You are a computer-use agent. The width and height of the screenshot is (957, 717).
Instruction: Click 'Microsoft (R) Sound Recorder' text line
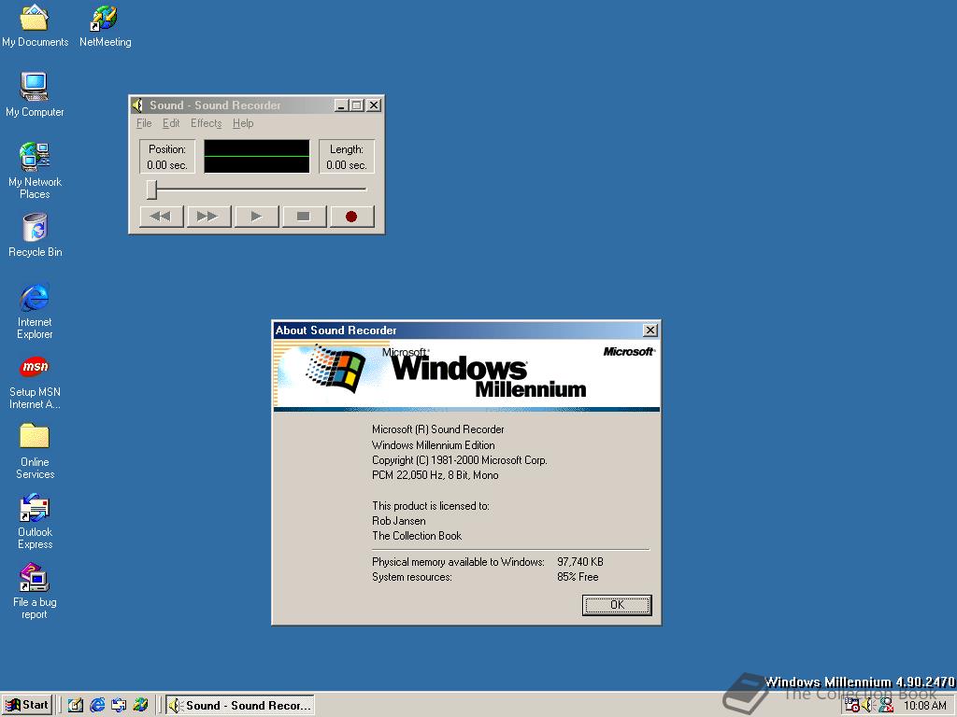(437, 429)
